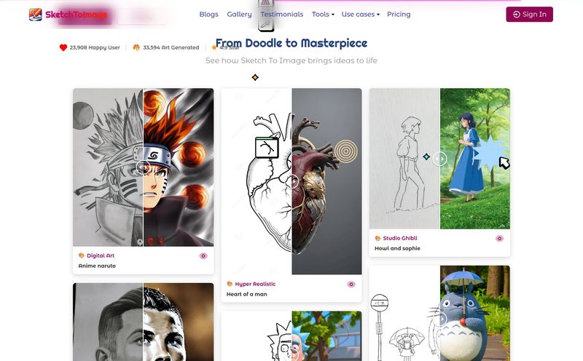The height and width of the screenshot is (361, 583).
Task: Select the Studio Ghibli category label
Action: point(400,238)
